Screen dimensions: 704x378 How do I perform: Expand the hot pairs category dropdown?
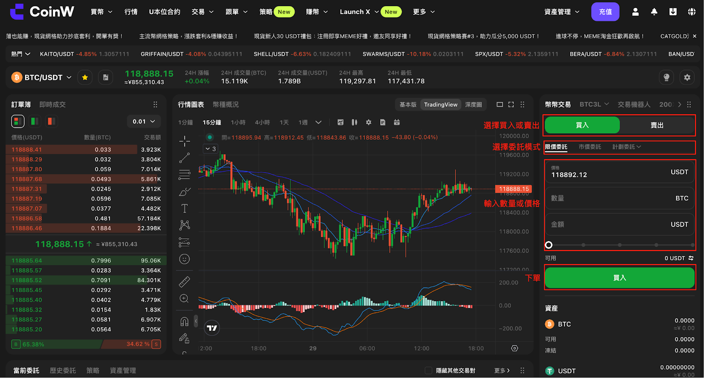(x=21, y=54)
